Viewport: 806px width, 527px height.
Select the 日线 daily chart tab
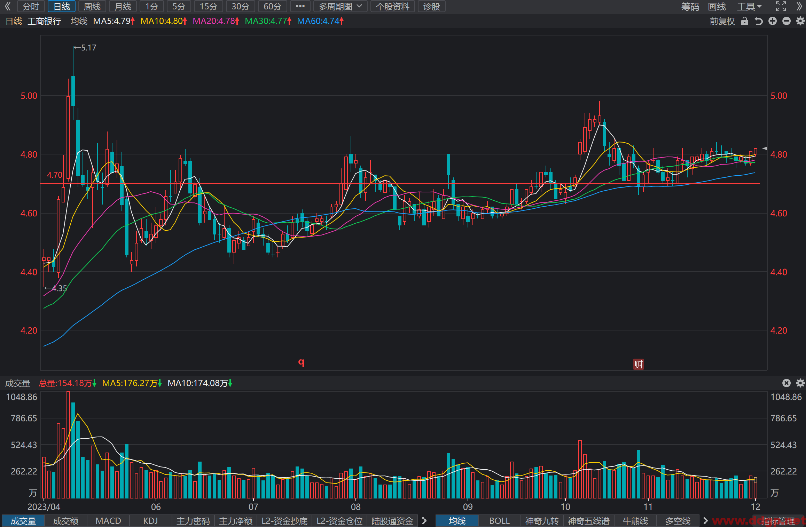click(x=62, y=6)
